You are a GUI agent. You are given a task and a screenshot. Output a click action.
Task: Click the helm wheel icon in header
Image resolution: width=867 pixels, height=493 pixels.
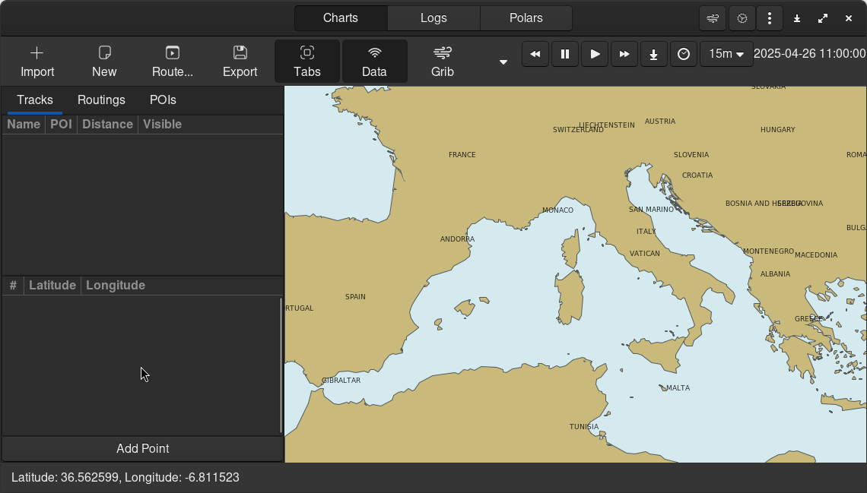point(742,18)
